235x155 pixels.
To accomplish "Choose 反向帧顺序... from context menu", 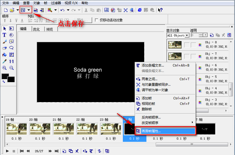I will (165, 117).
